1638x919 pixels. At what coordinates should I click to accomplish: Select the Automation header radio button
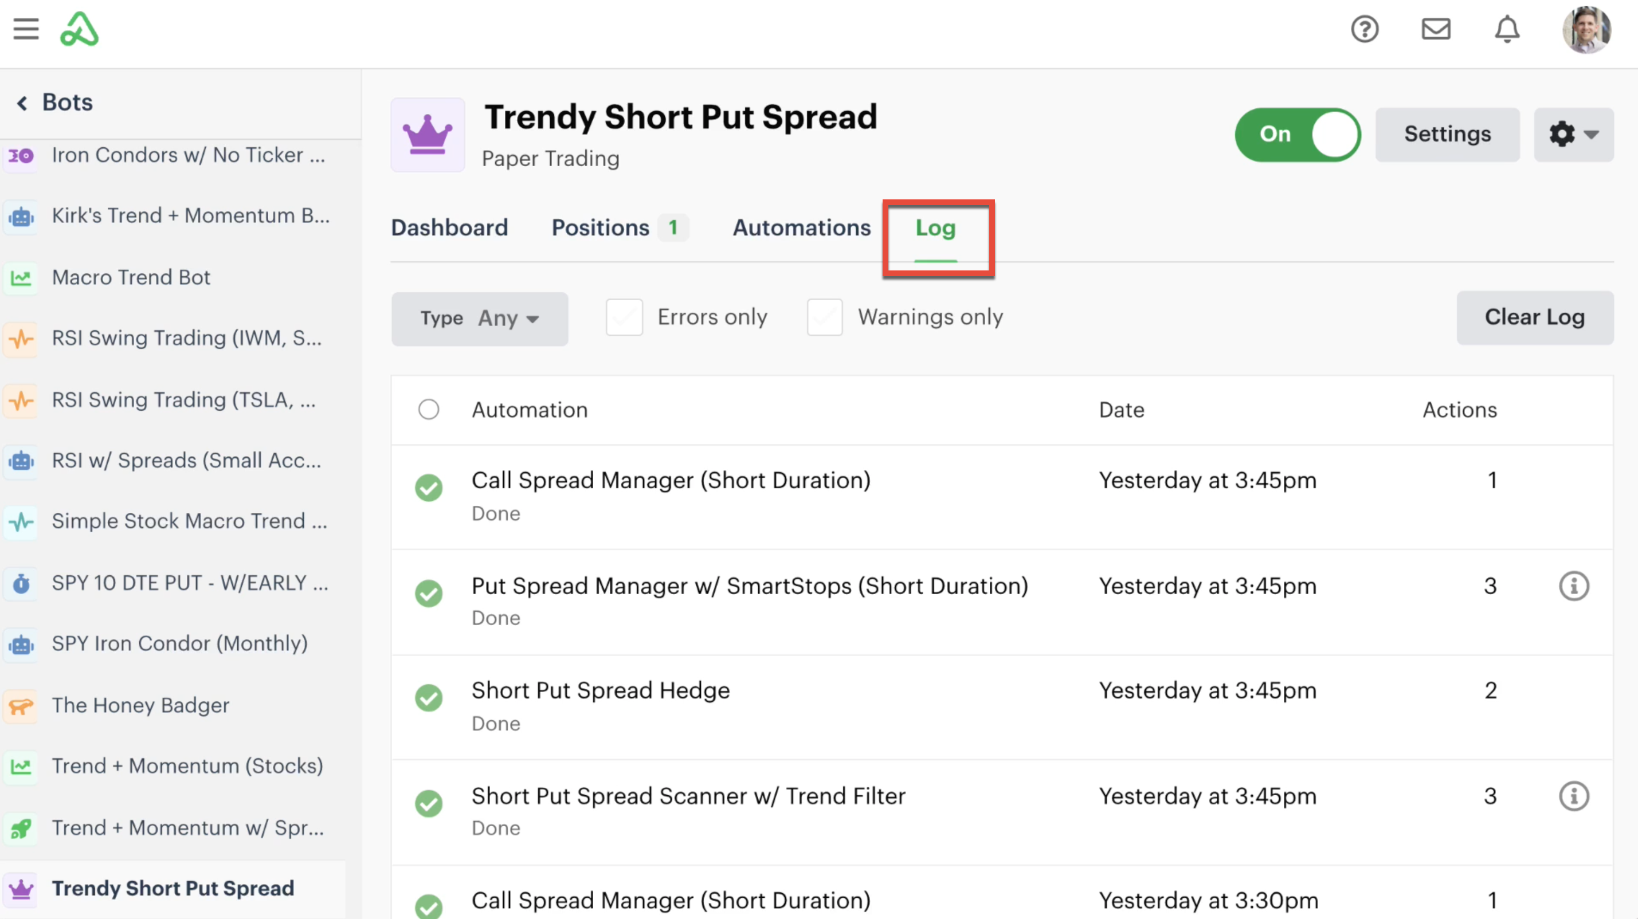429,409
